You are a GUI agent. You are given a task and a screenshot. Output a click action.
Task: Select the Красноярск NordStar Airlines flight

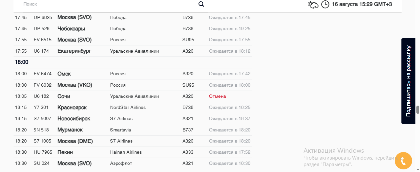click(133, 108)
